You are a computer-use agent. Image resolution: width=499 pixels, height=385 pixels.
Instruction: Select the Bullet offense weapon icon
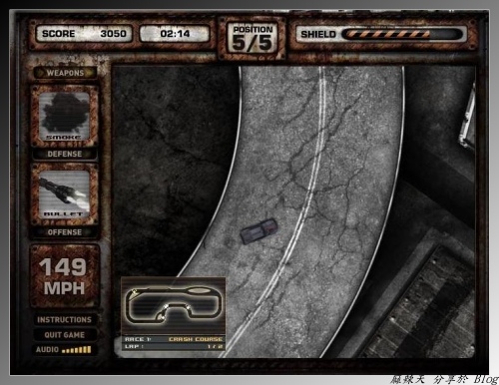64,194
